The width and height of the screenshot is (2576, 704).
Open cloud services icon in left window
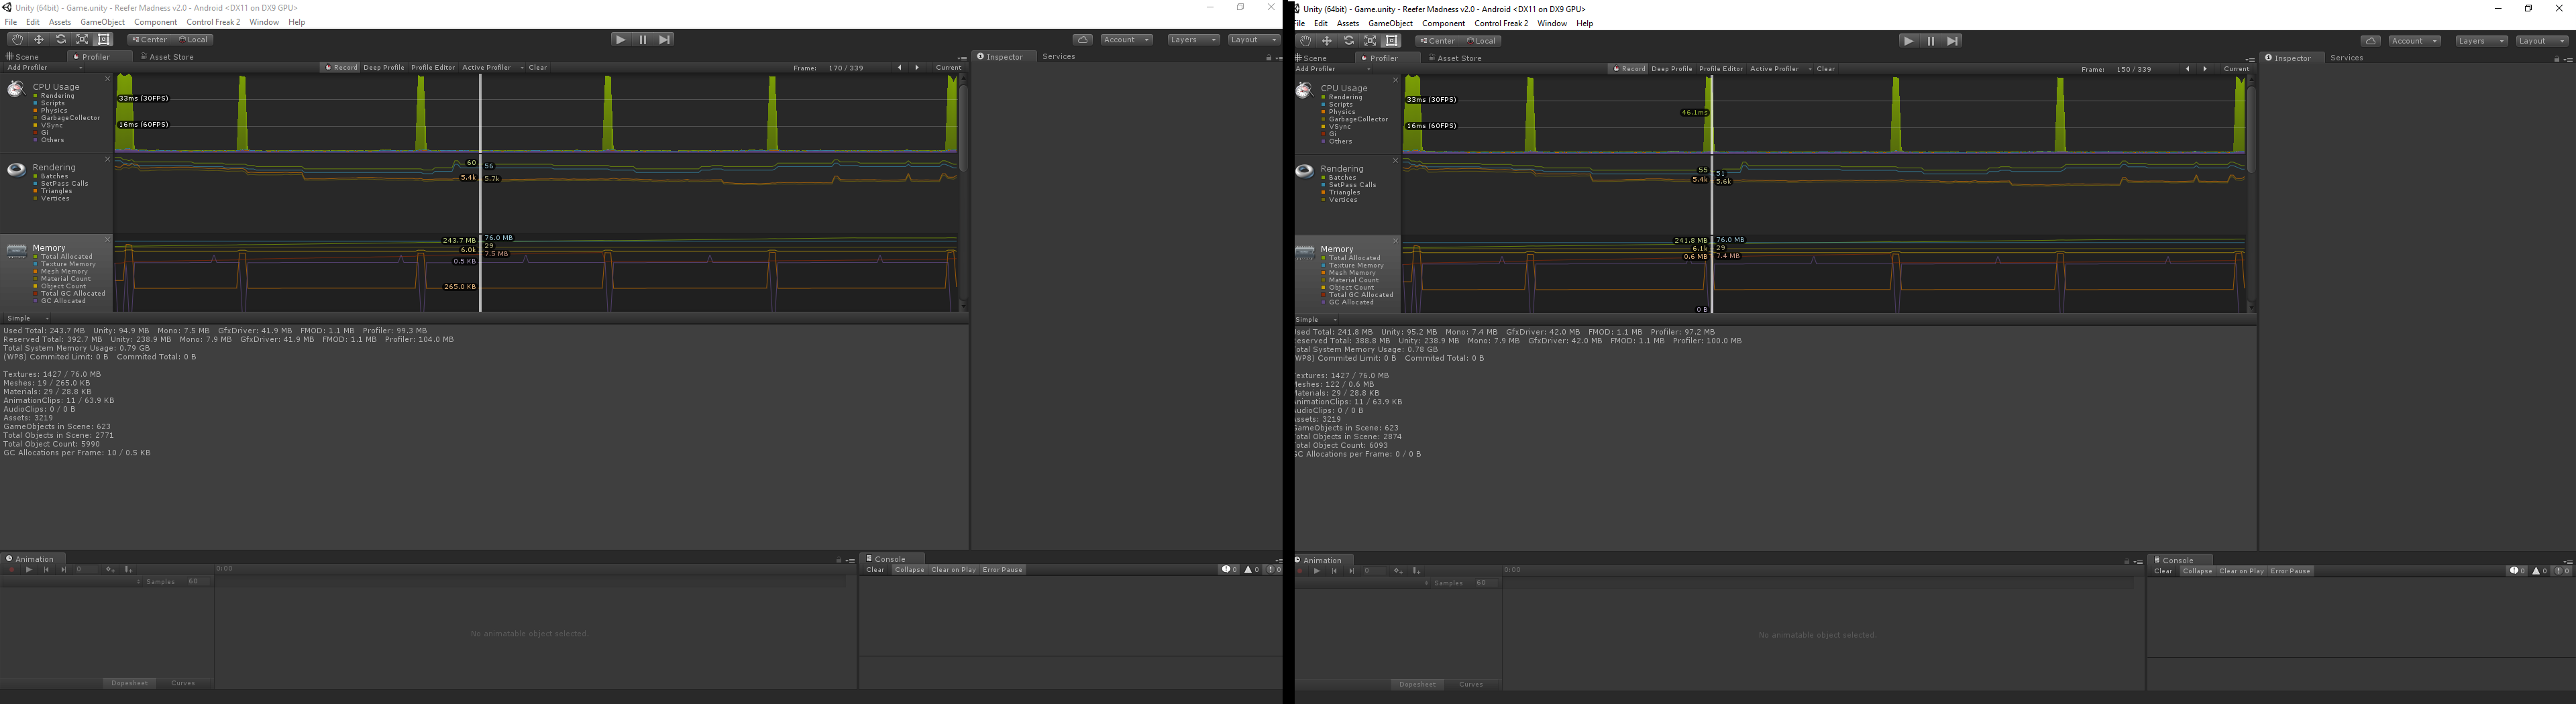click(x=1083, y=40)
